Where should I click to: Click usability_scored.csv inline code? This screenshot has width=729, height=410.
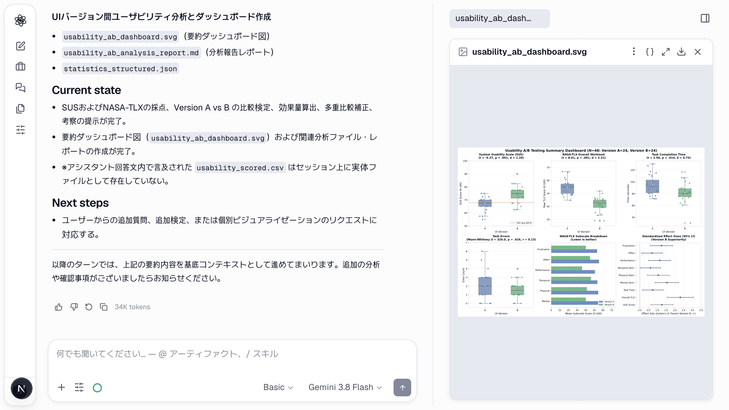pos(240,168)
